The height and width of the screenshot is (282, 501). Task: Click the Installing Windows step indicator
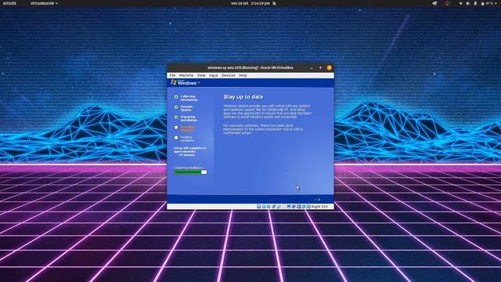(x=176, y=127)
